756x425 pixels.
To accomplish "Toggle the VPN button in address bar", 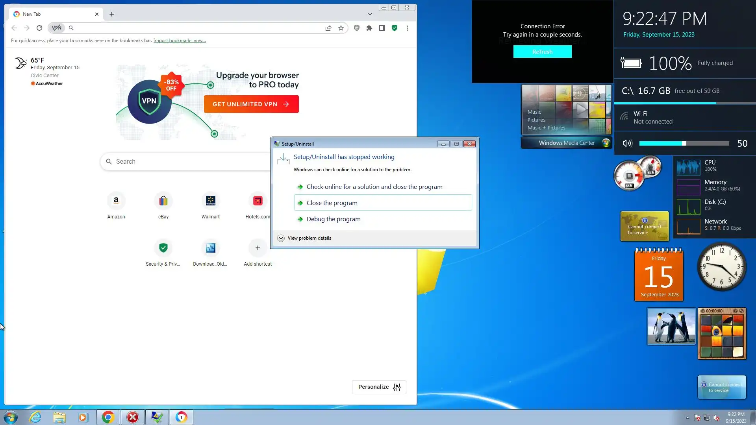I will coord(57,28).
